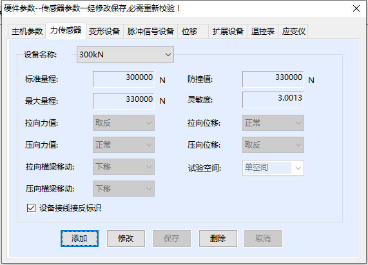Switch to the 主机参数 tab
This screenshot has width=368, height=265.
[x=27, y=31]
